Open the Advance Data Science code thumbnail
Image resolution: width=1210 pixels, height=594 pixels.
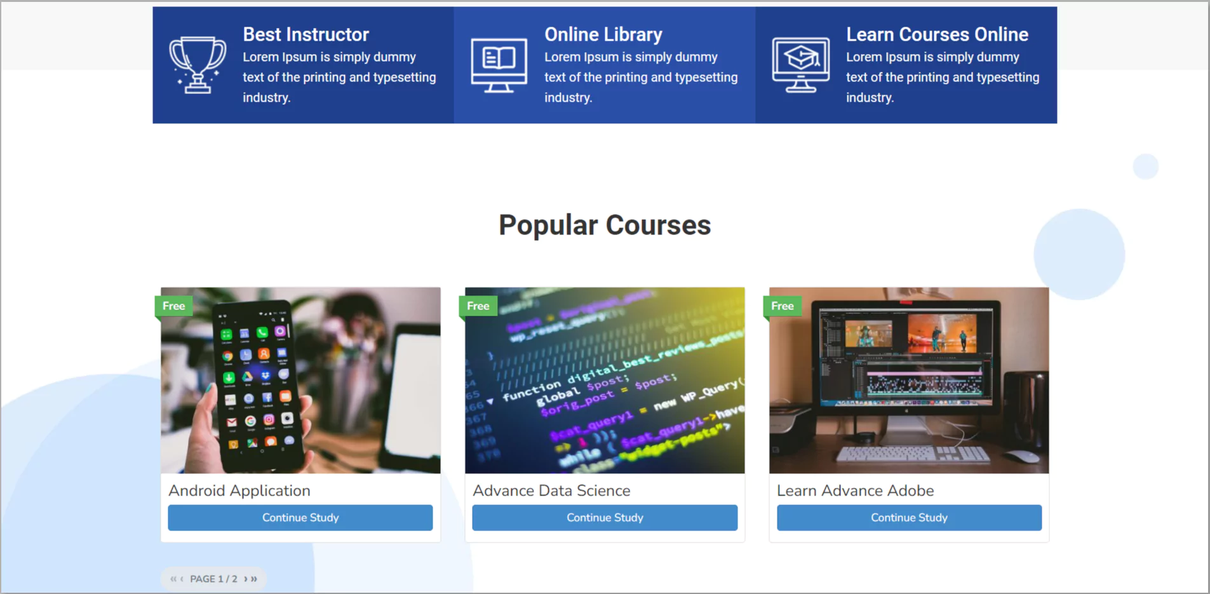pos(605,380)
